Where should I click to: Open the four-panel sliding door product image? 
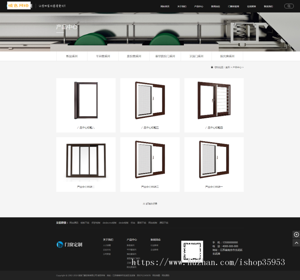pos(86,160)
